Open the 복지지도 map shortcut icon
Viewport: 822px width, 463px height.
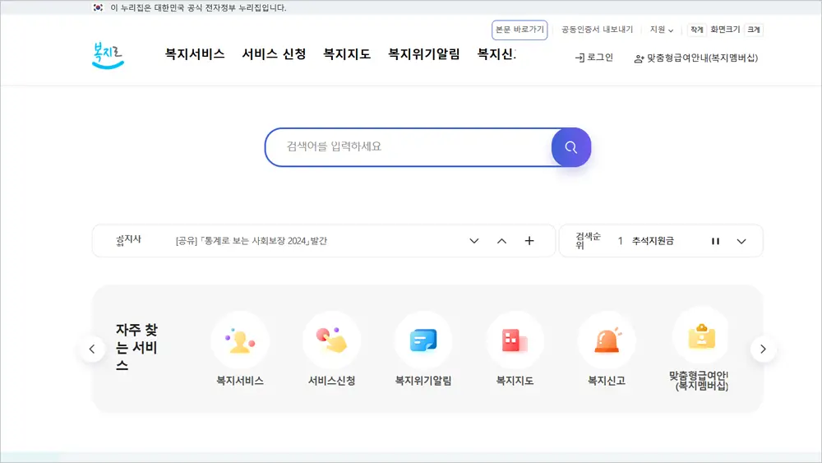click(515, 340)
